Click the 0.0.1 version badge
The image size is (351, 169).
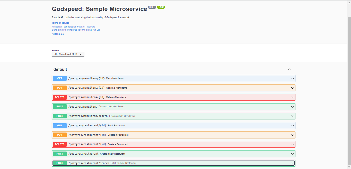click(x=152, y=7)
